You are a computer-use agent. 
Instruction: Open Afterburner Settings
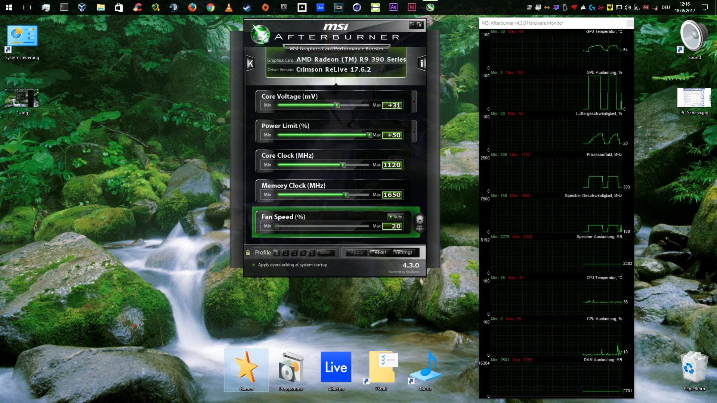[x=404, y=252]
